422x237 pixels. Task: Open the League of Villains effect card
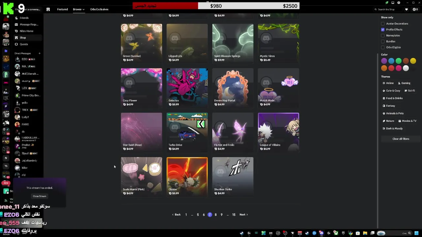click(x=279, y=132)
